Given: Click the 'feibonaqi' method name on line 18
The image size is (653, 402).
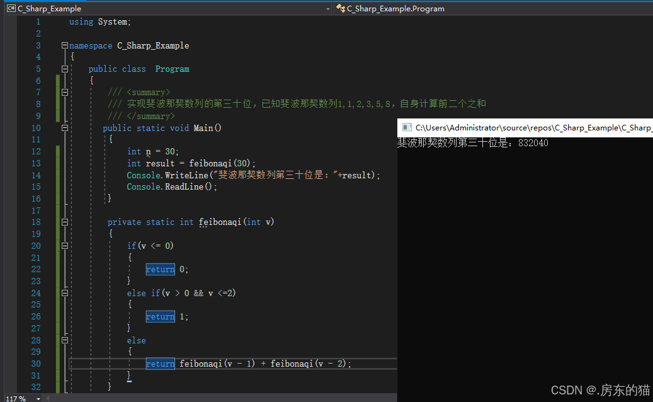Looking at the screenshot, I should (x=220, y=222).
